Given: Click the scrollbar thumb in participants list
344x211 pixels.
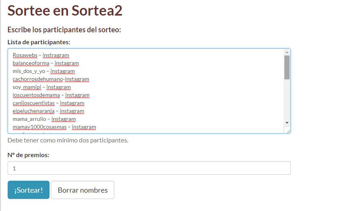Looking at the screenshot, I should (287, 67).
